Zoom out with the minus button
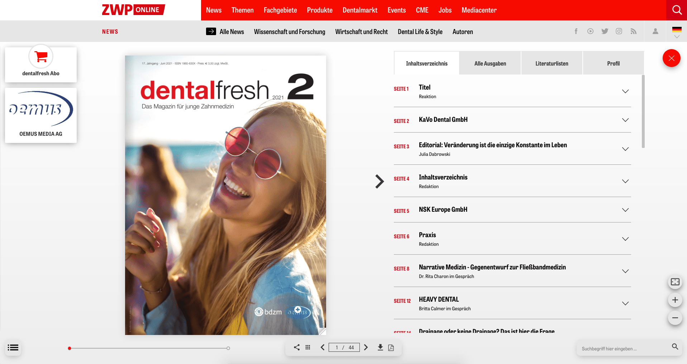The width and height of the screenshot is (687, 364). click(675, 318)
